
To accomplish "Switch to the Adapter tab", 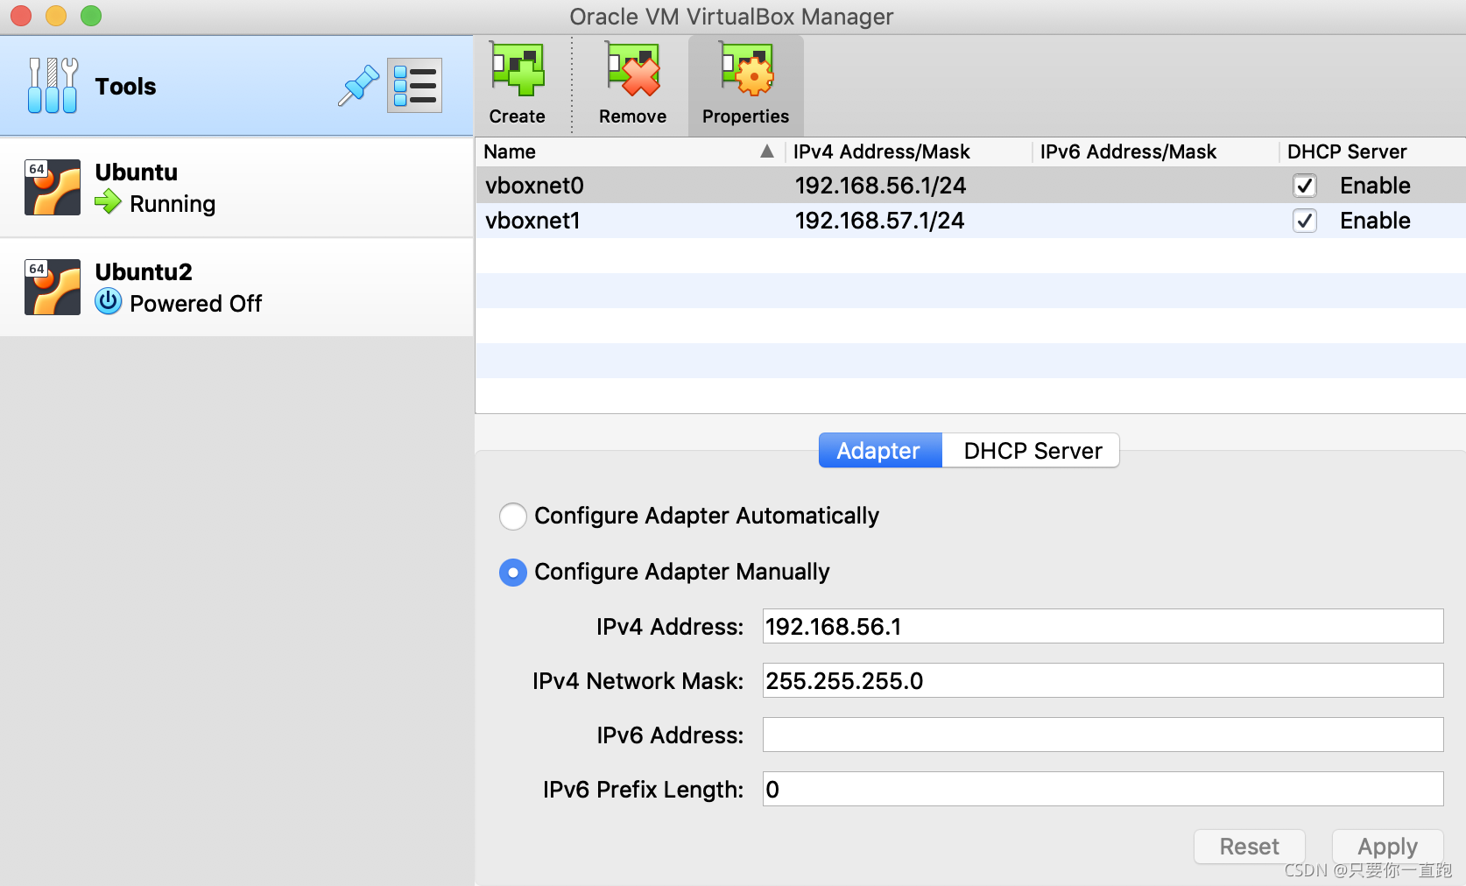I will pyautogui.click(x=880, y=450).
